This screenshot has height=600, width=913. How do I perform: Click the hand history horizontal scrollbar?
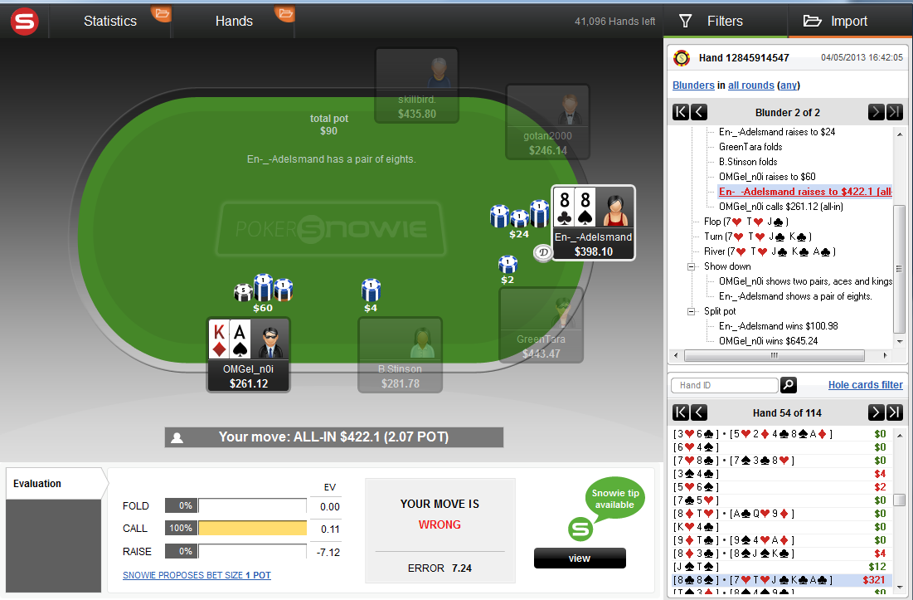point(779,355)
